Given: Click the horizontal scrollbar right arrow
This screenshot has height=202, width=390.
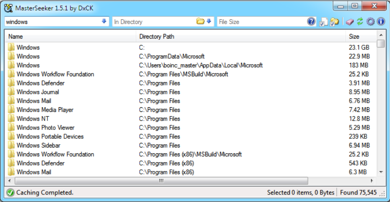Looking at the screenshot, I should coord(372,181).
